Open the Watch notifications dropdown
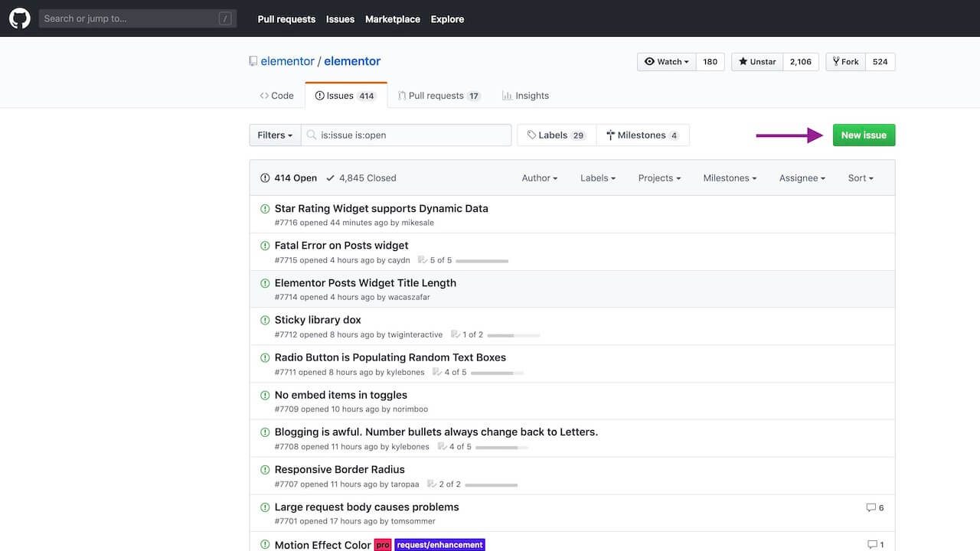 pos(667,62)
